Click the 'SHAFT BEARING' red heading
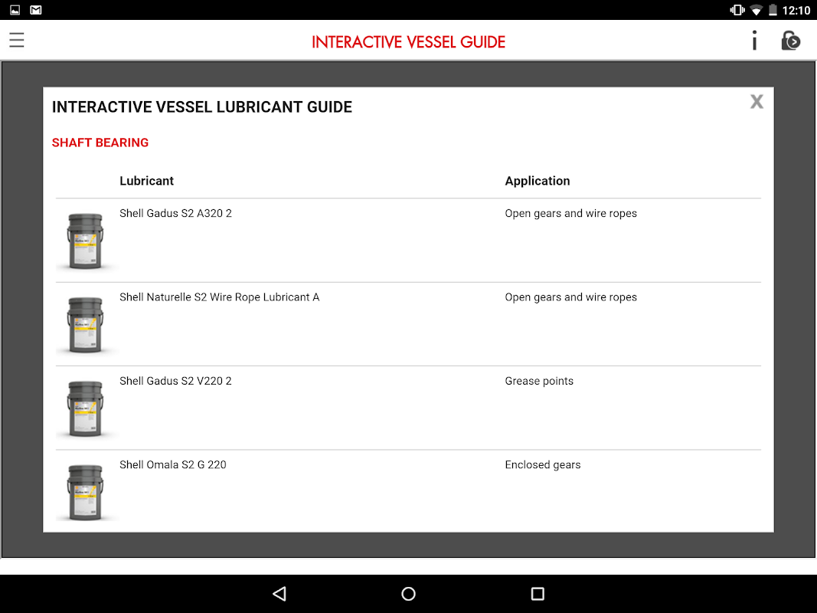Screen dimensions: 817x613 point(100,143)
